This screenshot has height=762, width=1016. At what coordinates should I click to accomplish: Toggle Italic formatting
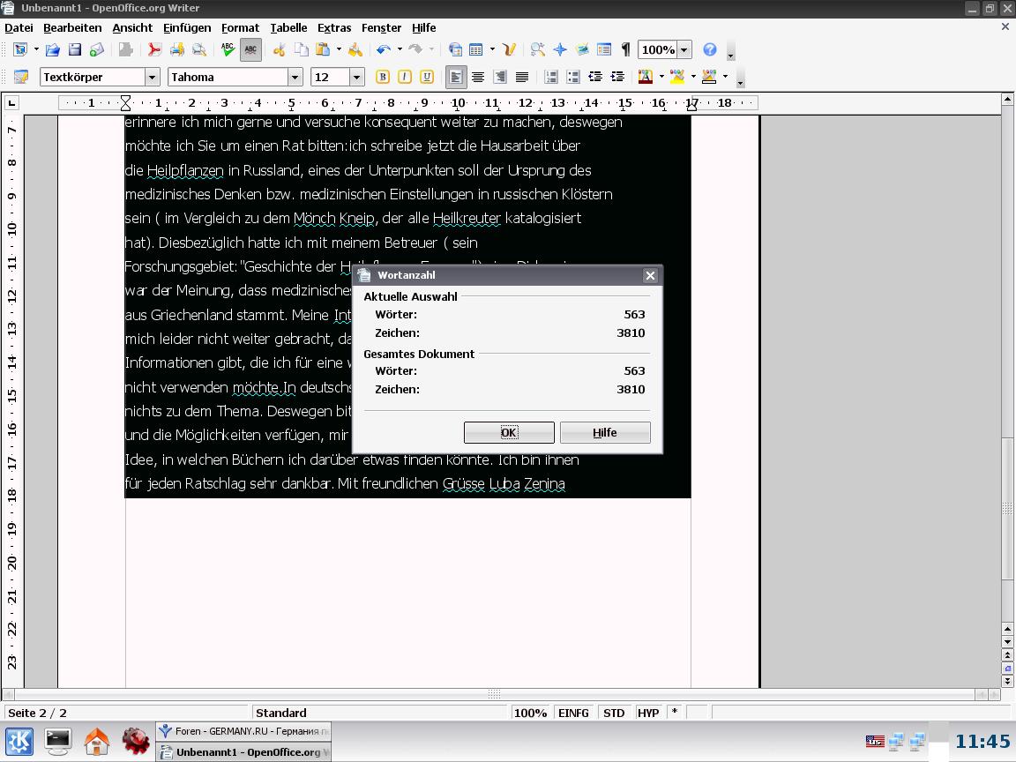tap(404, 77)
